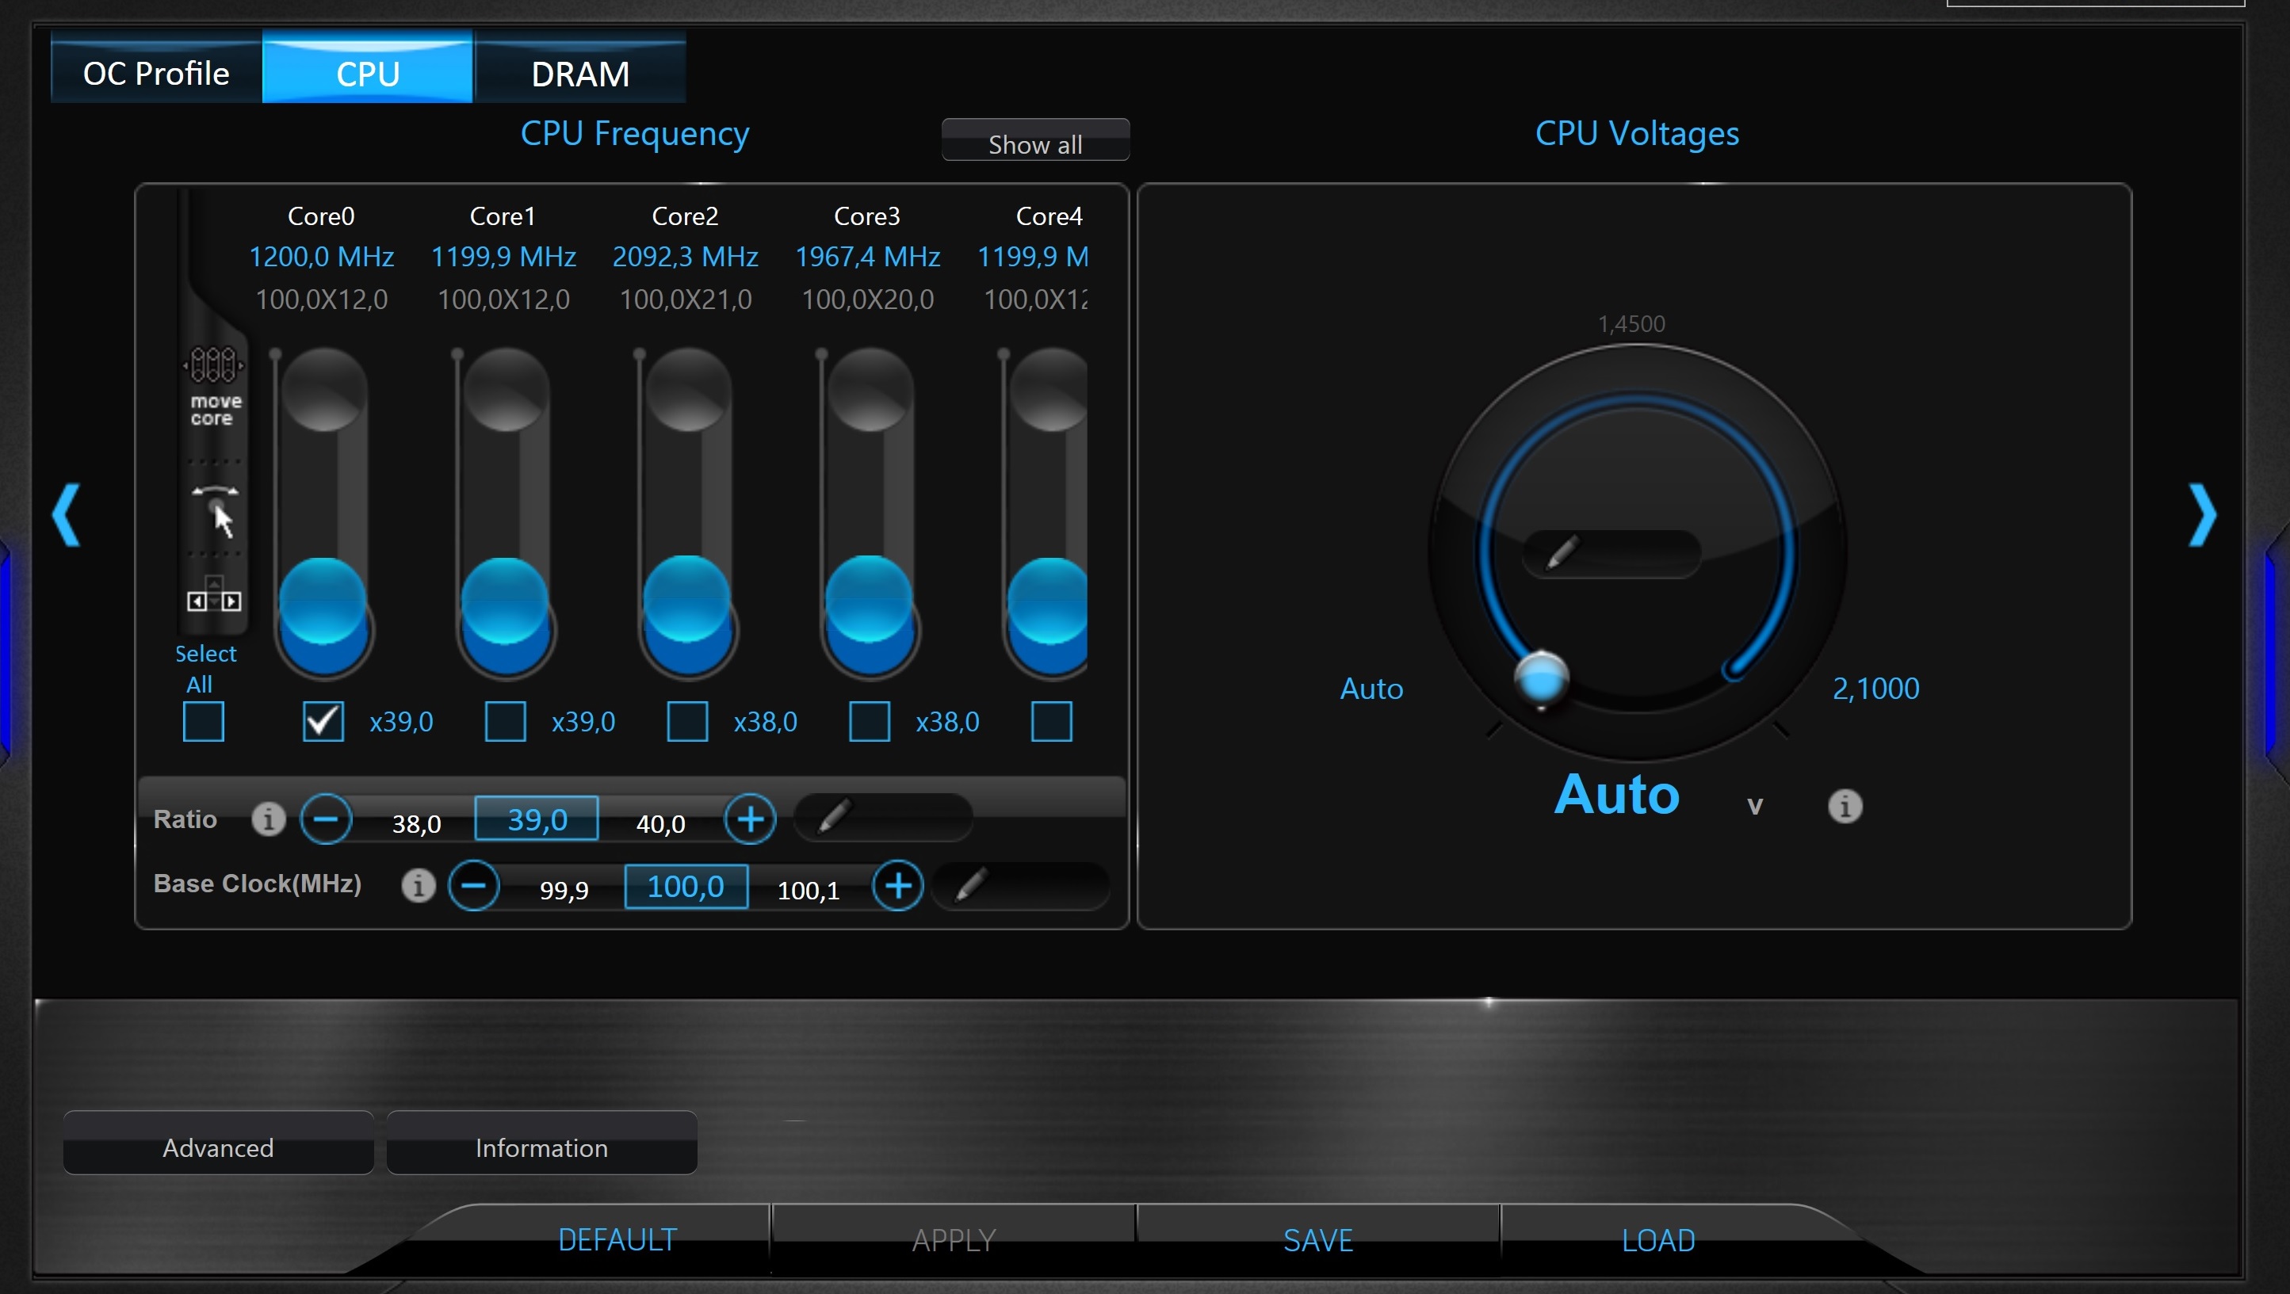Increase Ratio with the plus button
The image size is (2290, 1294).
tap(751, 819)
